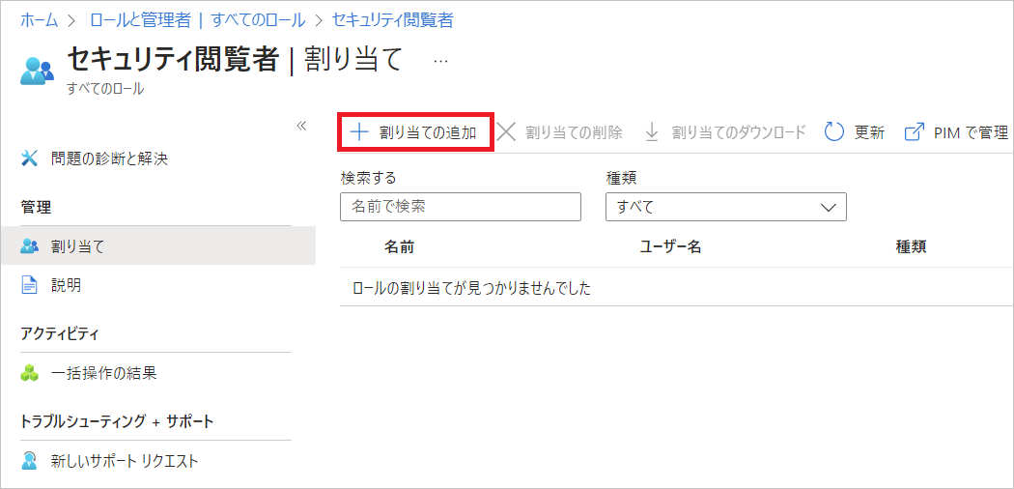Screen dimensions: 1014x489
Task: Click 更新 refresh label
Action: click(869, 132)
